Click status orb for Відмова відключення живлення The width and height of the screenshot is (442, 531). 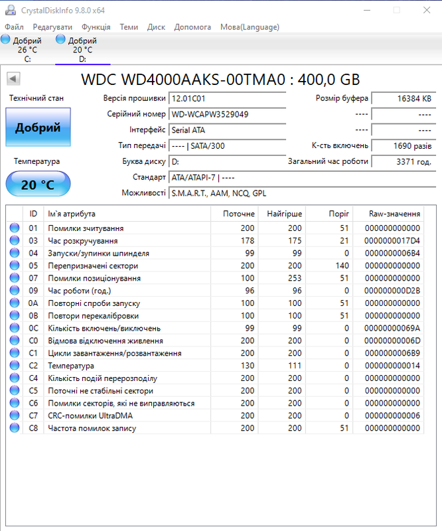tap(15, 341)
